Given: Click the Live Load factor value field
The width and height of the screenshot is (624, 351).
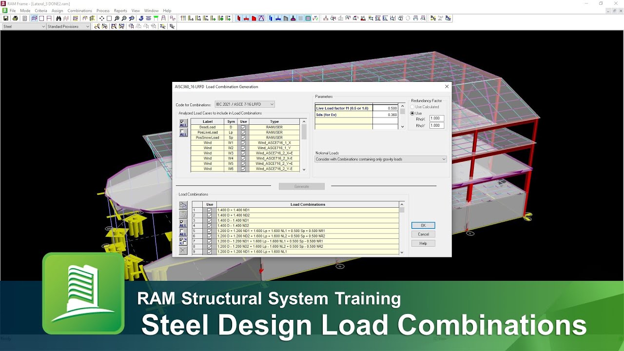Looking at the screenshot, I should (x=386, y=108).
